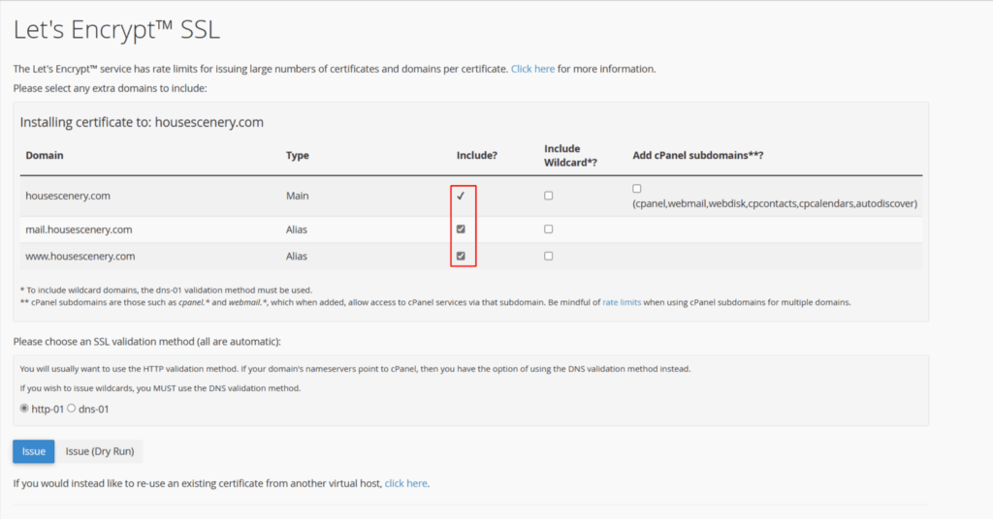Enable wildcard for housescenery.com main domain

(549, 196)
